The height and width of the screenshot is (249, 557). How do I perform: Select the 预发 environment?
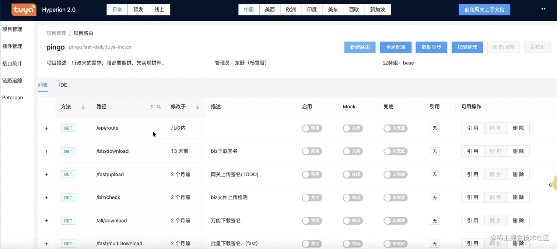pos(139,10)
